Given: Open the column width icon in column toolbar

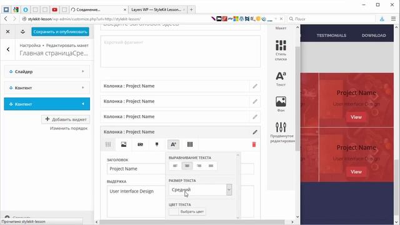Looking at the screenshot, I should click(190, 144).
